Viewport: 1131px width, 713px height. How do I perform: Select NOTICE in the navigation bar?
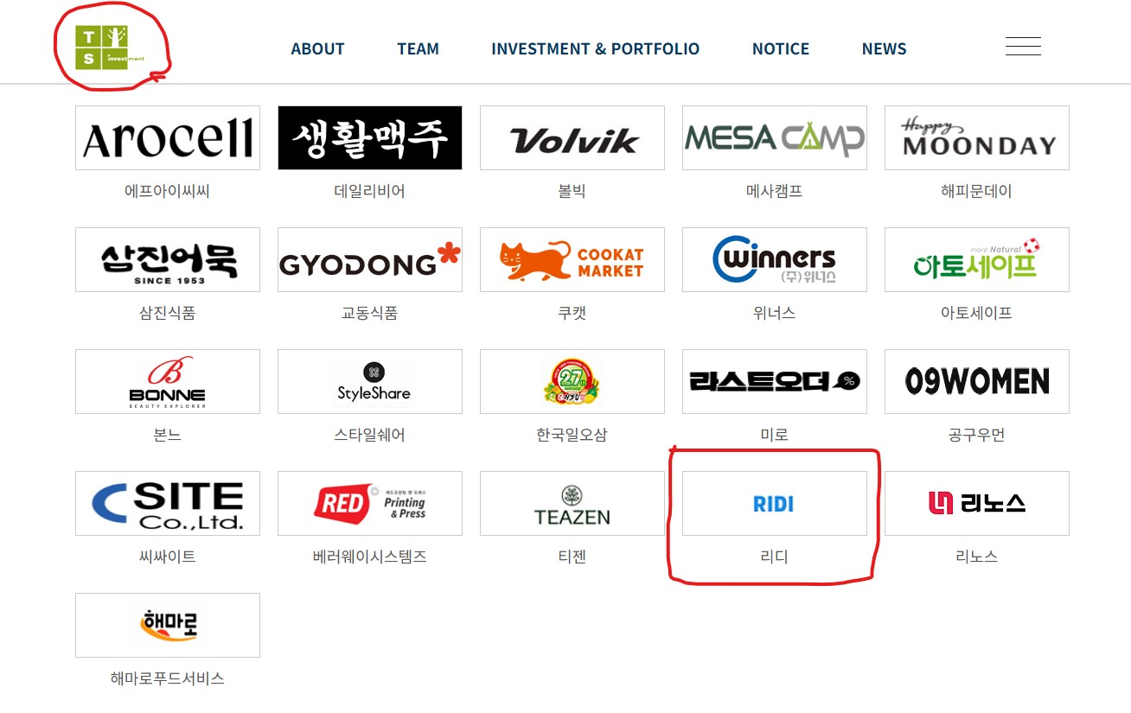tap(781, 49)
